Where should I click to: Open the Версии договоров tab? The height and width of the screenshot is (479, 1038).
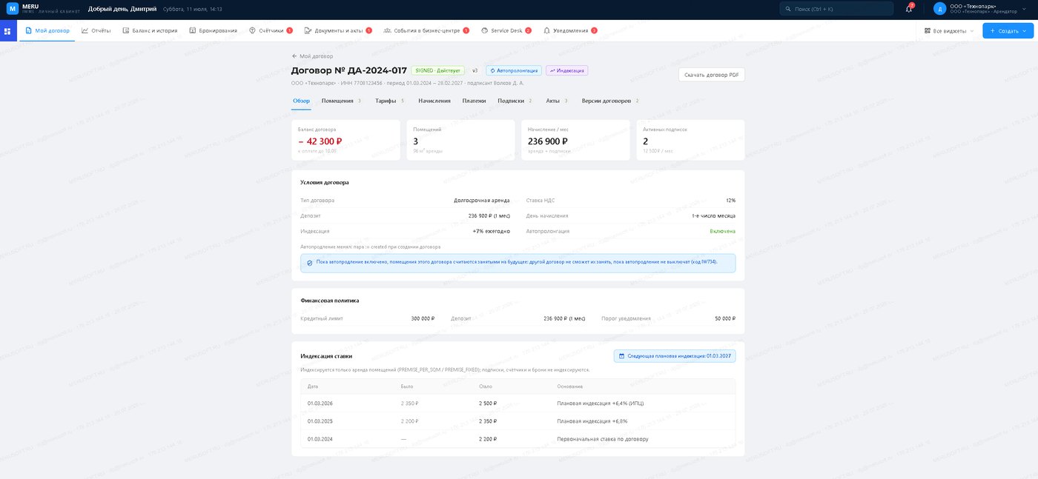610,100
